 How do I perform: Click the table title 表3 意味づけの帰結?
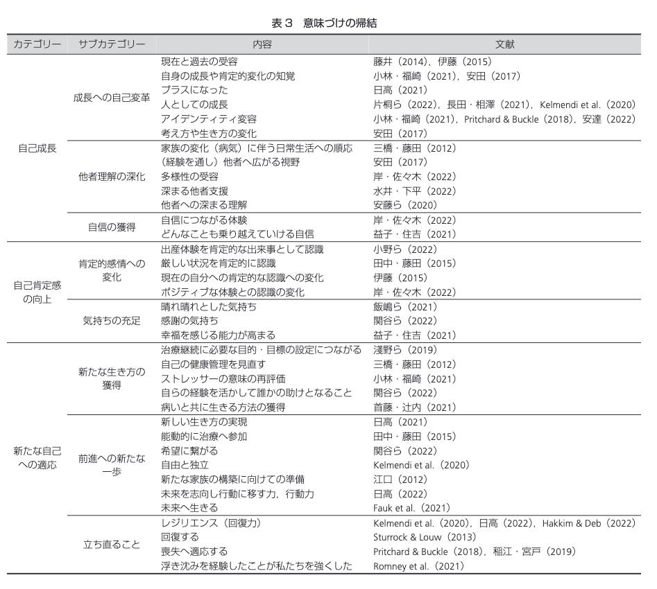point(324,23)
